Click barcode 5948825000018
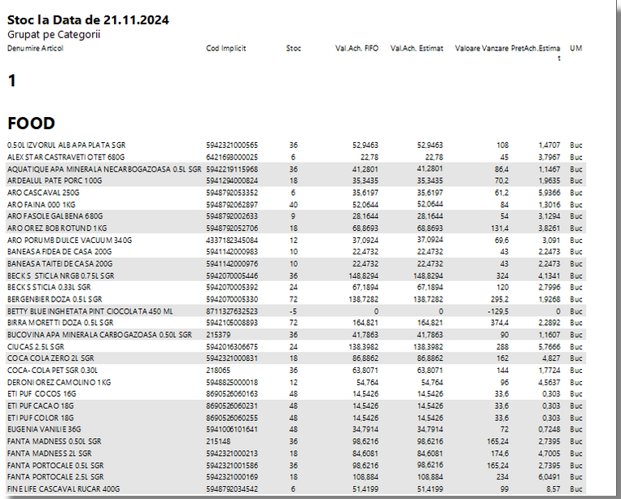The image size is (621, 499). point(232,382)
